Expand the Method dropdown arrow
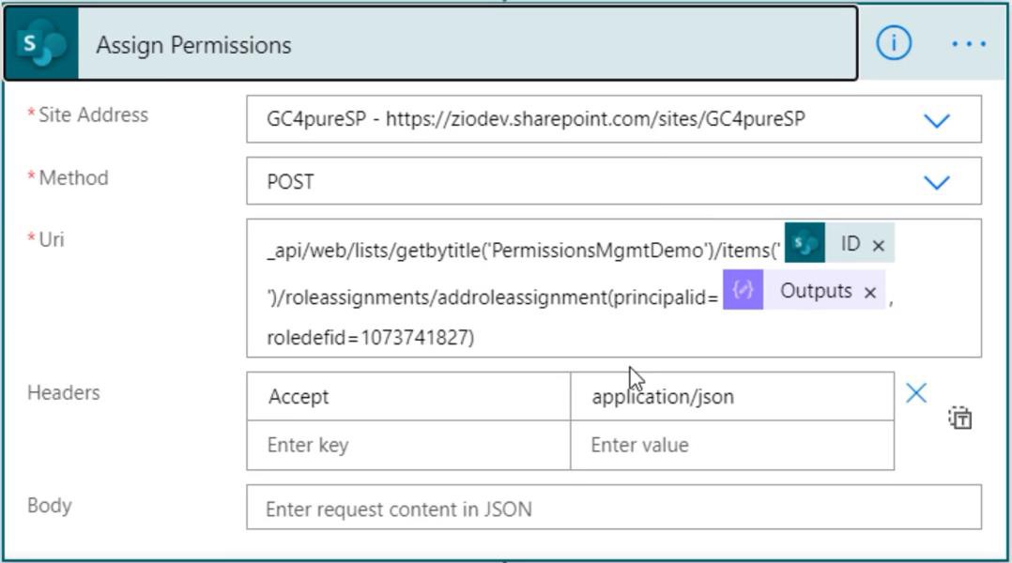The image size is (1012, 563). click(937, 183)
